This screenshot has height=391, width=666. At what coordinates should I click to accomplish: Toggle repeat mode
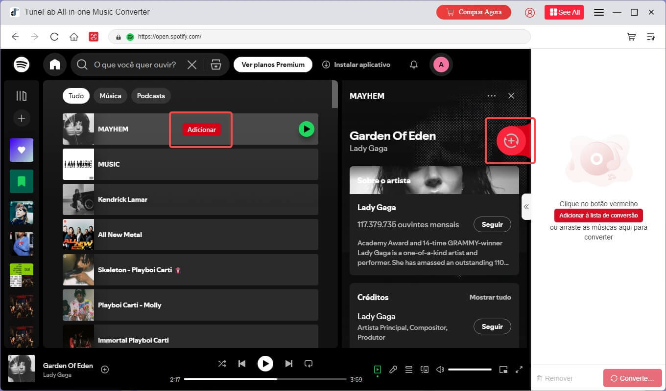(x=309, y=364)
